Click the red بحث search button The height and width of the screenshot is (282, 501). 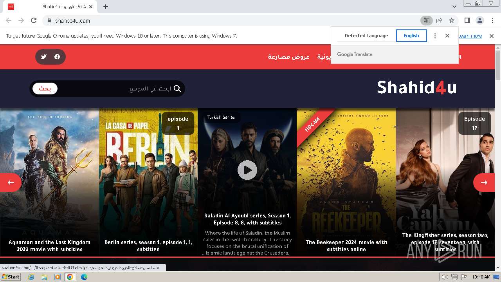(x=45, y=89)
